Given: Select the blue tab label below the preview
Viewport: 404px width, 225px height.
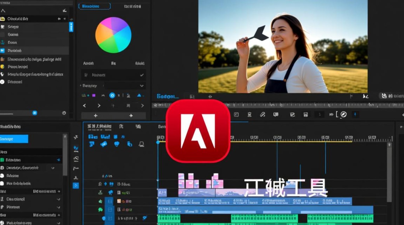Looking at the screenshot, I should click(167, 96).
